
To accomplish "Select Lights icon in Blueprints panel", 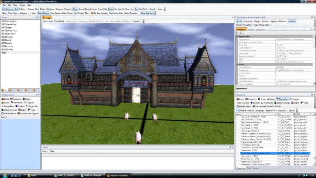I will (x=292, y=103).
